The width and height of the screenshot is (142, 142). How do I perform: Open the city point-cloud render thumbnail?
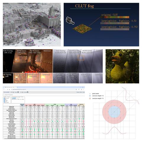pyautogui.click(x=32, y=25)
